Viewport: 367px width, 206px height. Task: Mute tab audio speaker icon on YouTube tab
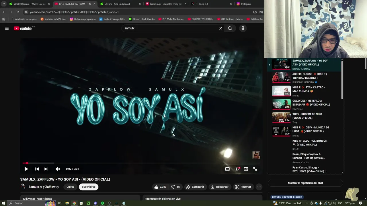(90, 4)
